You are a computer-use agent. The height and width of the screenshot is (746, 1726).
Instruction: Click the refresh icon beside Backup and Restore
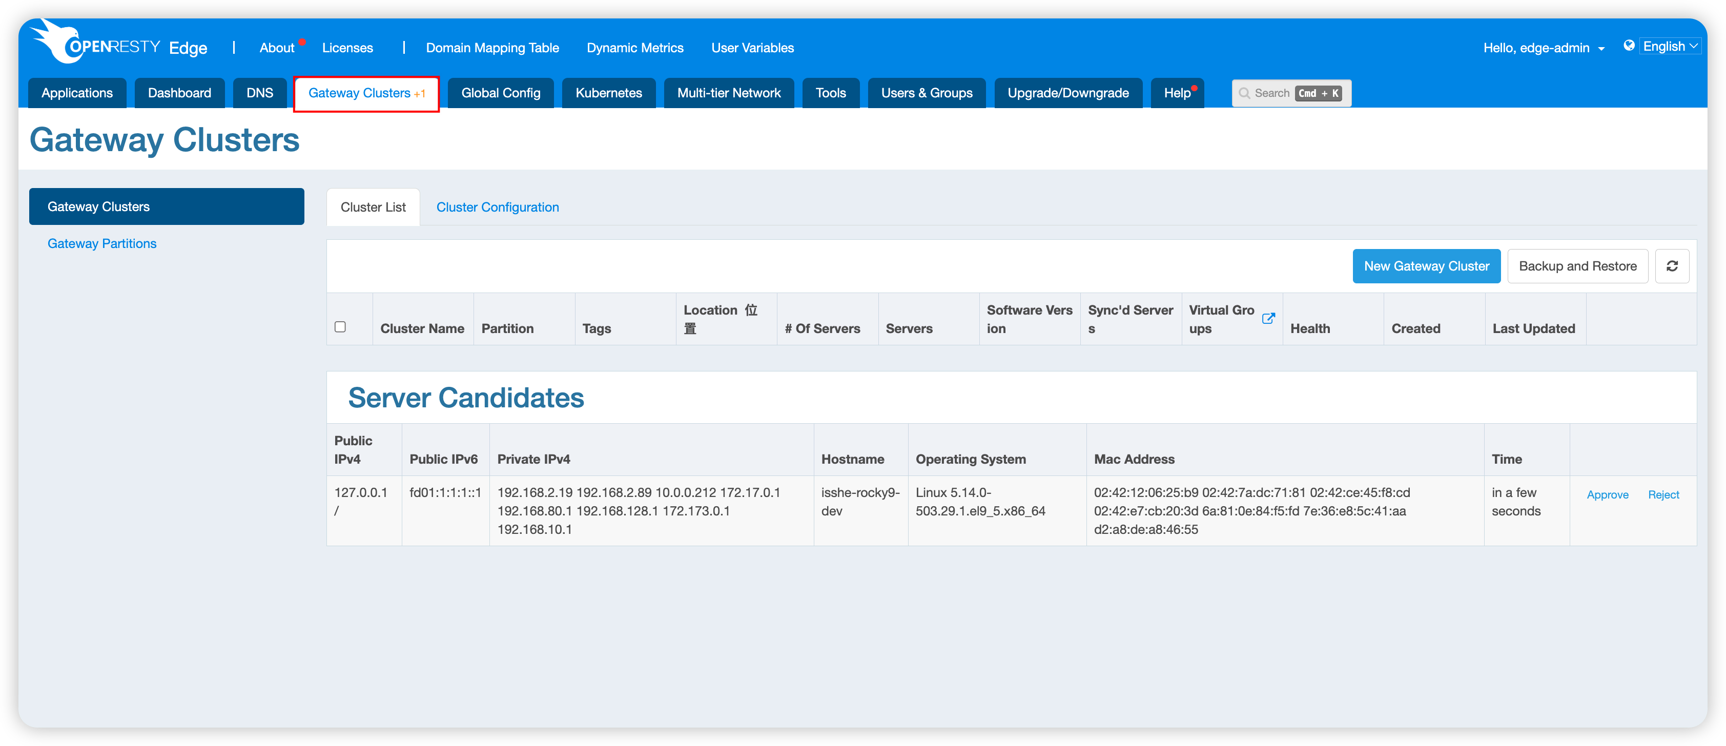(1672, 266)
